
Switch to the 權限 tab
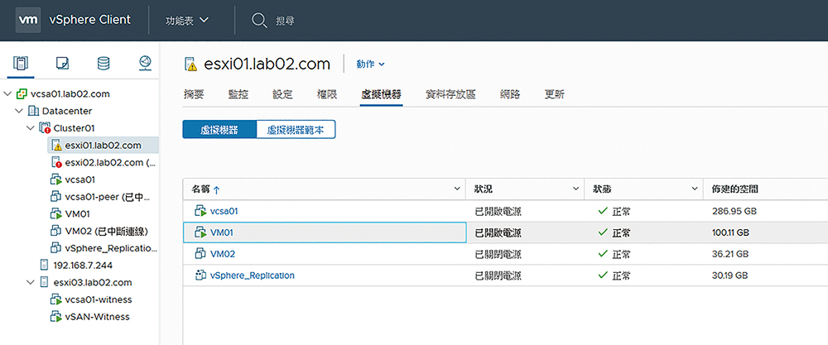coord(327,94)
